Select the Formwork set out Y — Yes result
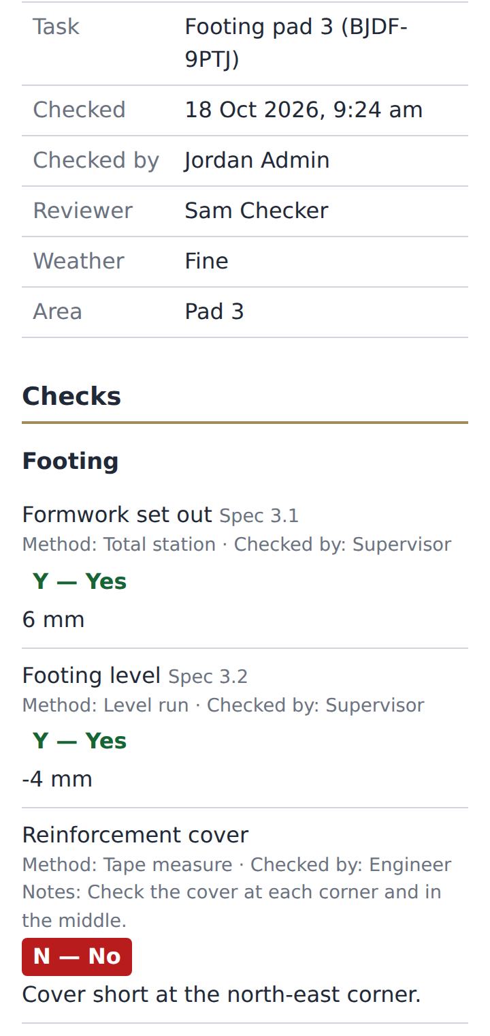 [x=80, y=581]
